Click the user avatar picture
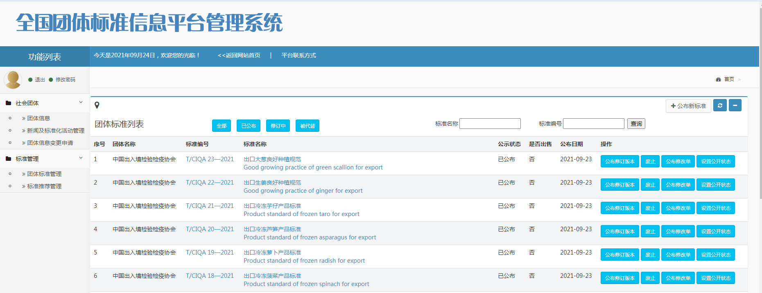The image size is (762, 293). pos(13,79)
